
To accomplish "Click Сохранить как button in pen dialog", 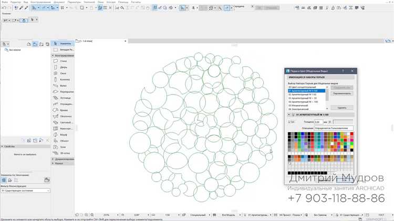I will [x=342, y=88].
